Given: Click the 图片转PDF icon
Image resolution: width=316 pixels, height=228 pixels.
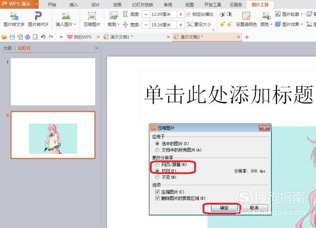Looking at the screenshot, I should click(x=38, y=16).
